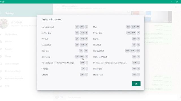Click the Pin Chat label
Viewport: 181px width, 101px height.
click(45, 39)
